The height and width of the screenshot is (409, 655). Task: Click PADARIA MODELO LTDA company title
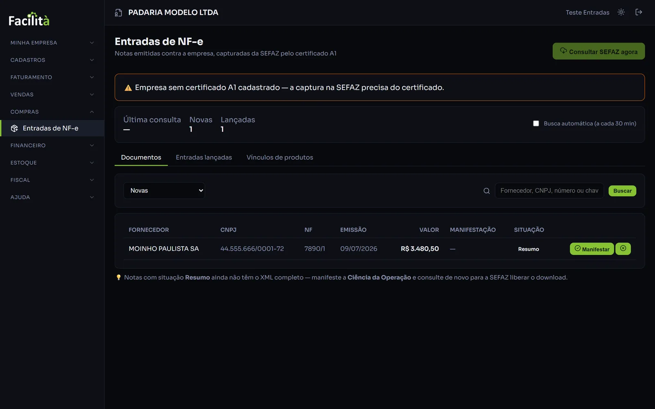pyautogui.click(x=173, y=13)
